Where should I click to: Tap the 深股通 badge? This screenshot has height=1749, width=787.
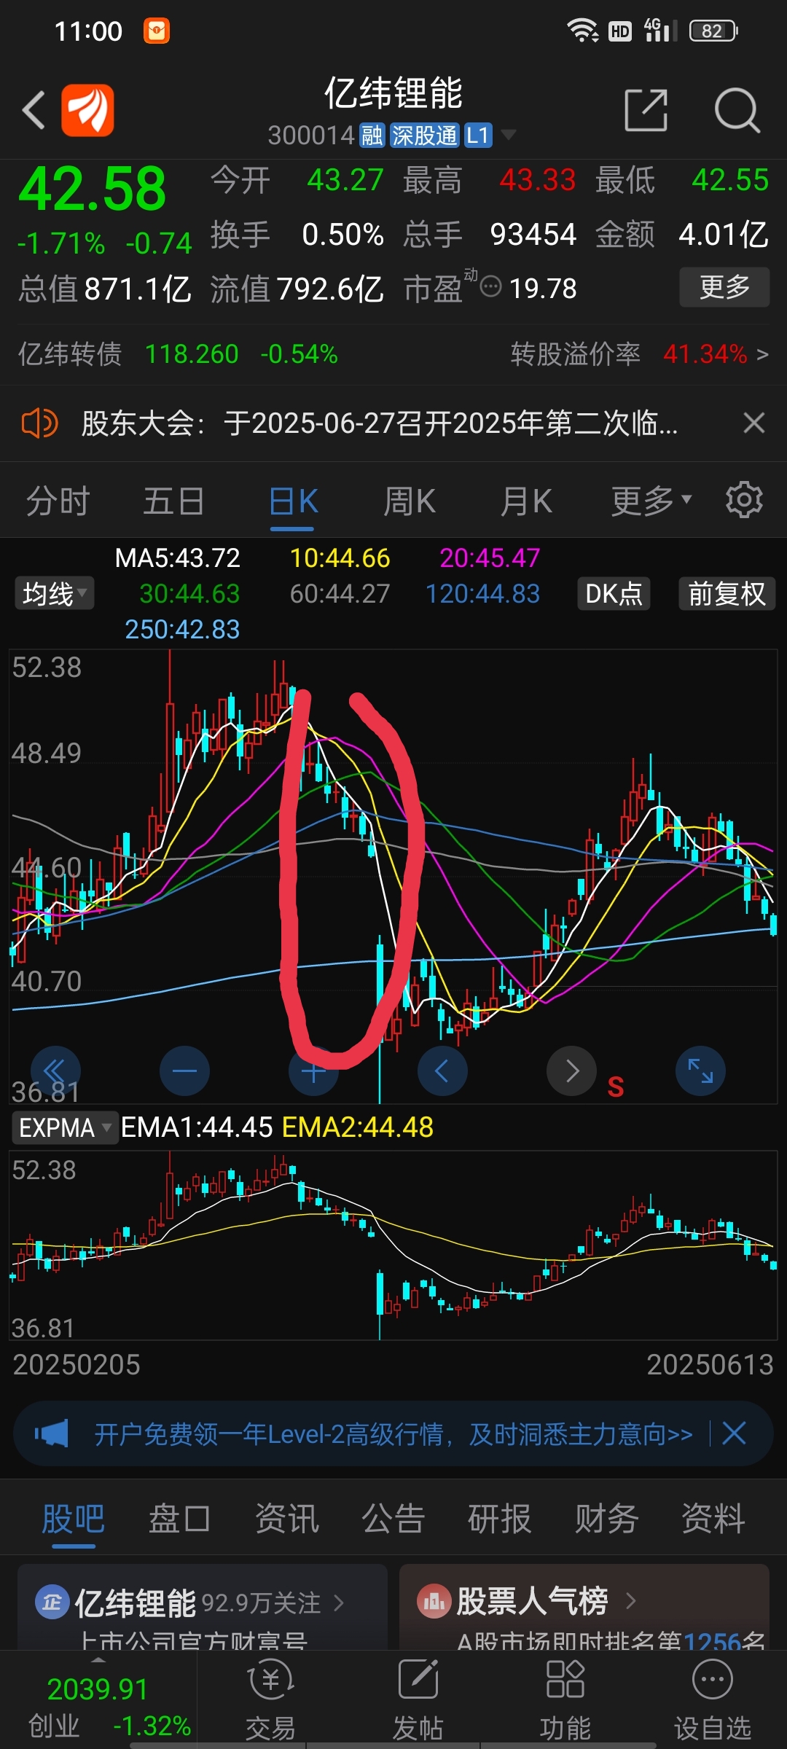pos(424,136)
